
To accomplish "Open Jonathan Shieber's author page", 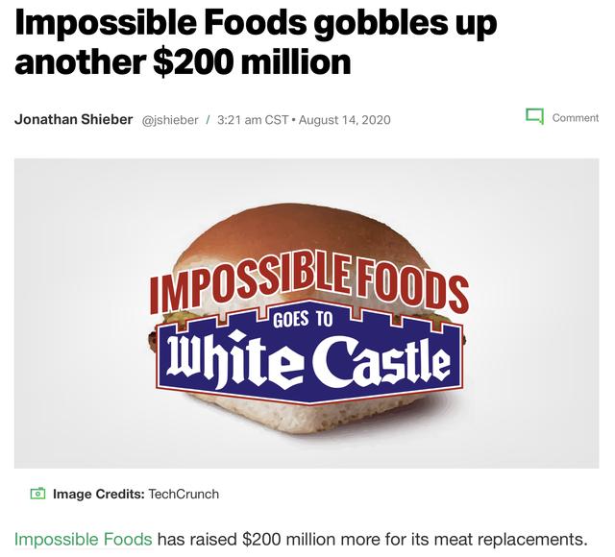I will [x=74, y=119].
